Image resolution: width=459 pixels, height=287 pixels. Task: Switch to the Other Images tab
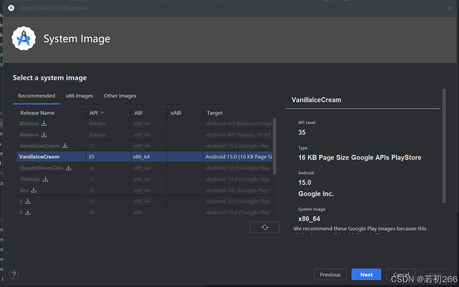[x=120, y=96]
